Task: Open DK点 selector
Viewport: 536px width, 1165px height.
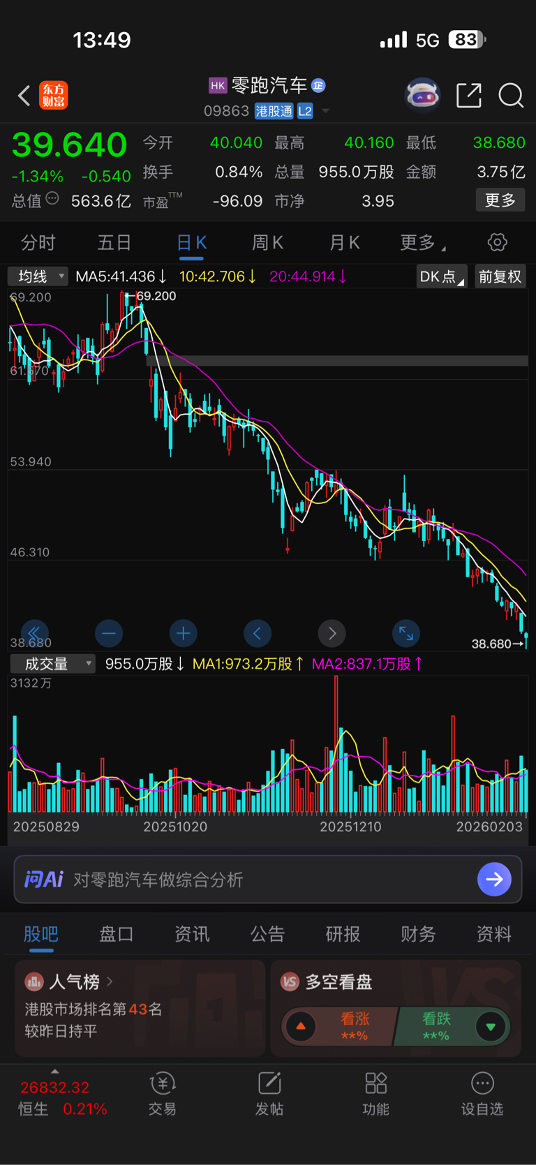Action: (442, 276)
